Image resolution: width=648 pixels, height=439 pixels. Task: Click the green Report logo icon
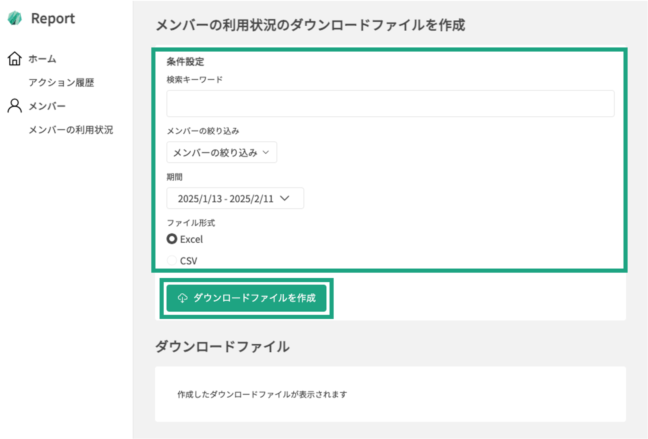tap(14, 18)
